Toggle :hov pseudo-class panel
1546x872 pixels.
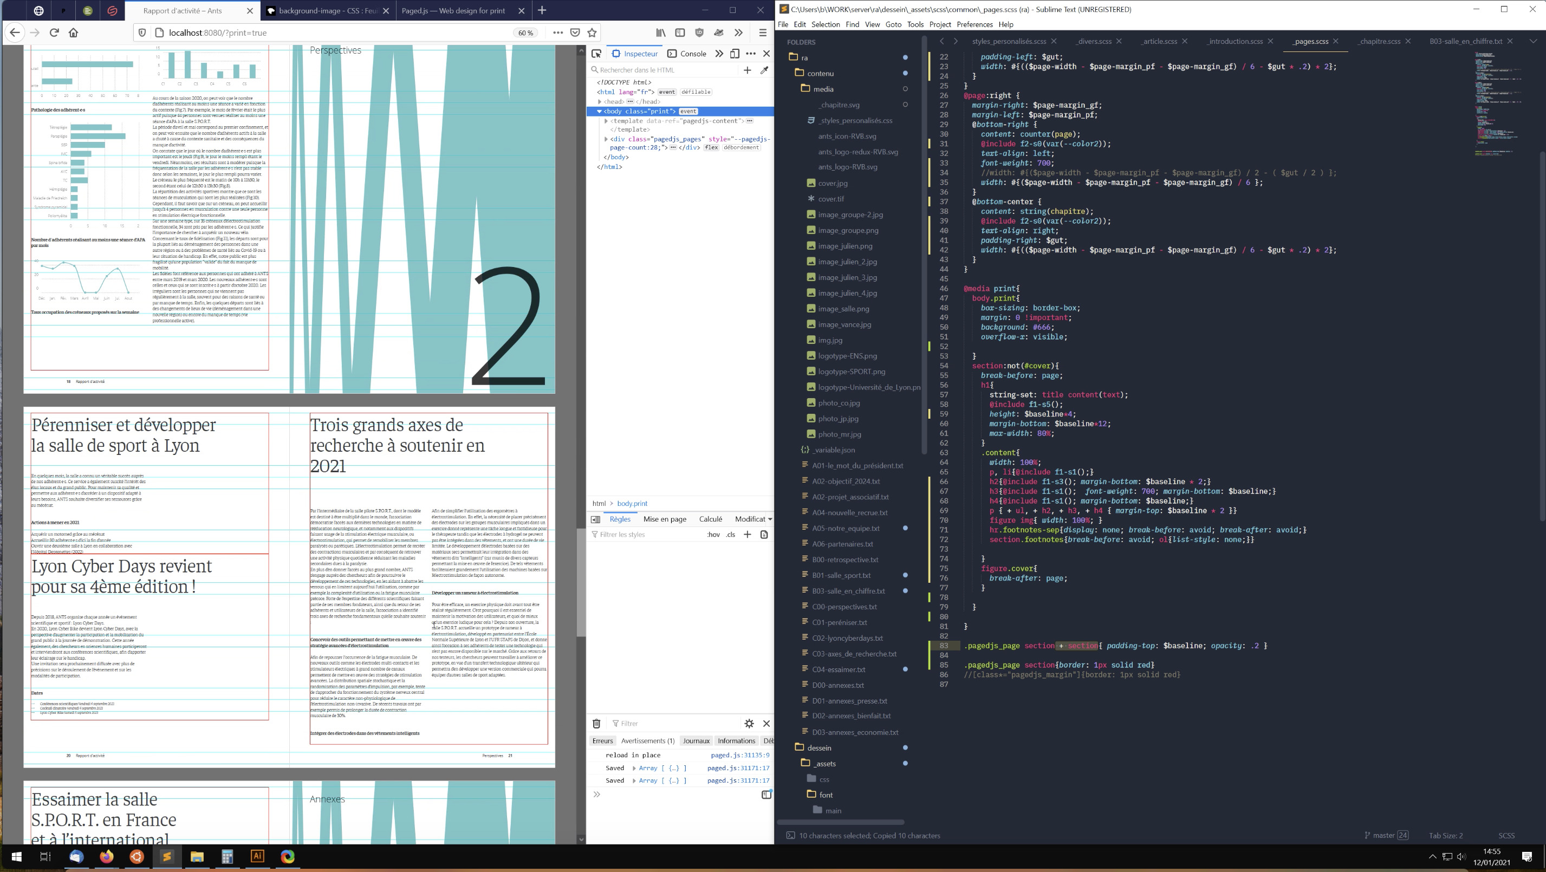pos(713,534)
